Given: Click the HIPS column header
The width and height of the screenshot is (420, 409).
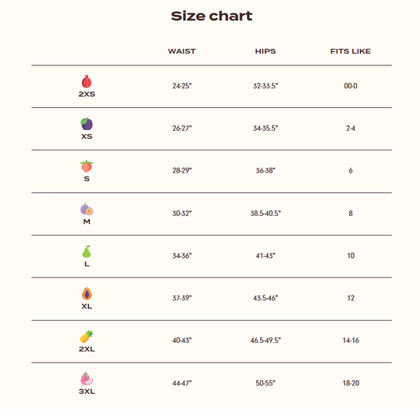Looking at the screenshot, I should click(266, 51).
